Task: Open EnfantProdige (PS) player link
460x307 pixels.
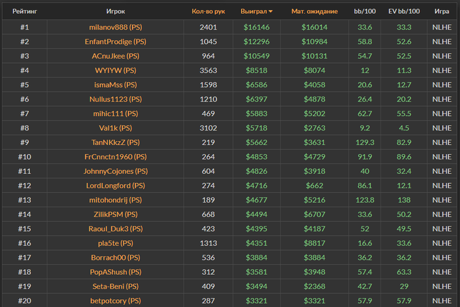Action: [x=116, y=42]
